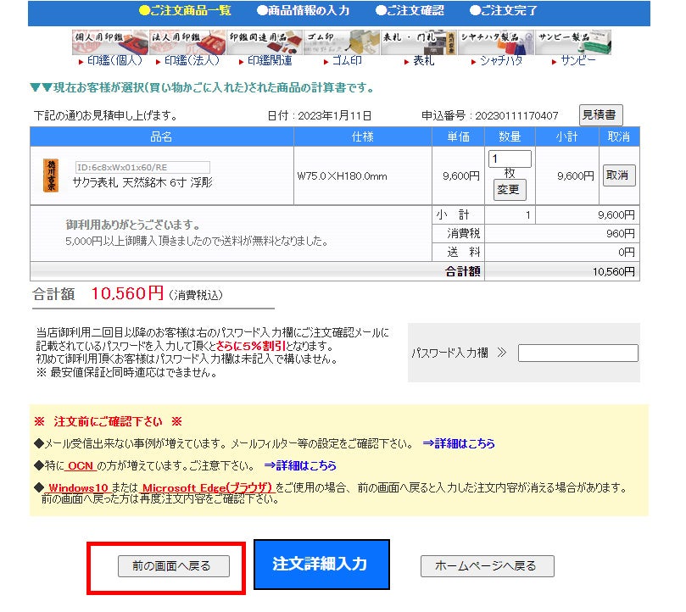This screenshot has width=686, height=612.
Task: Click the Microsoft Edge(ブラウザ) link
Action: coord(207,487)
